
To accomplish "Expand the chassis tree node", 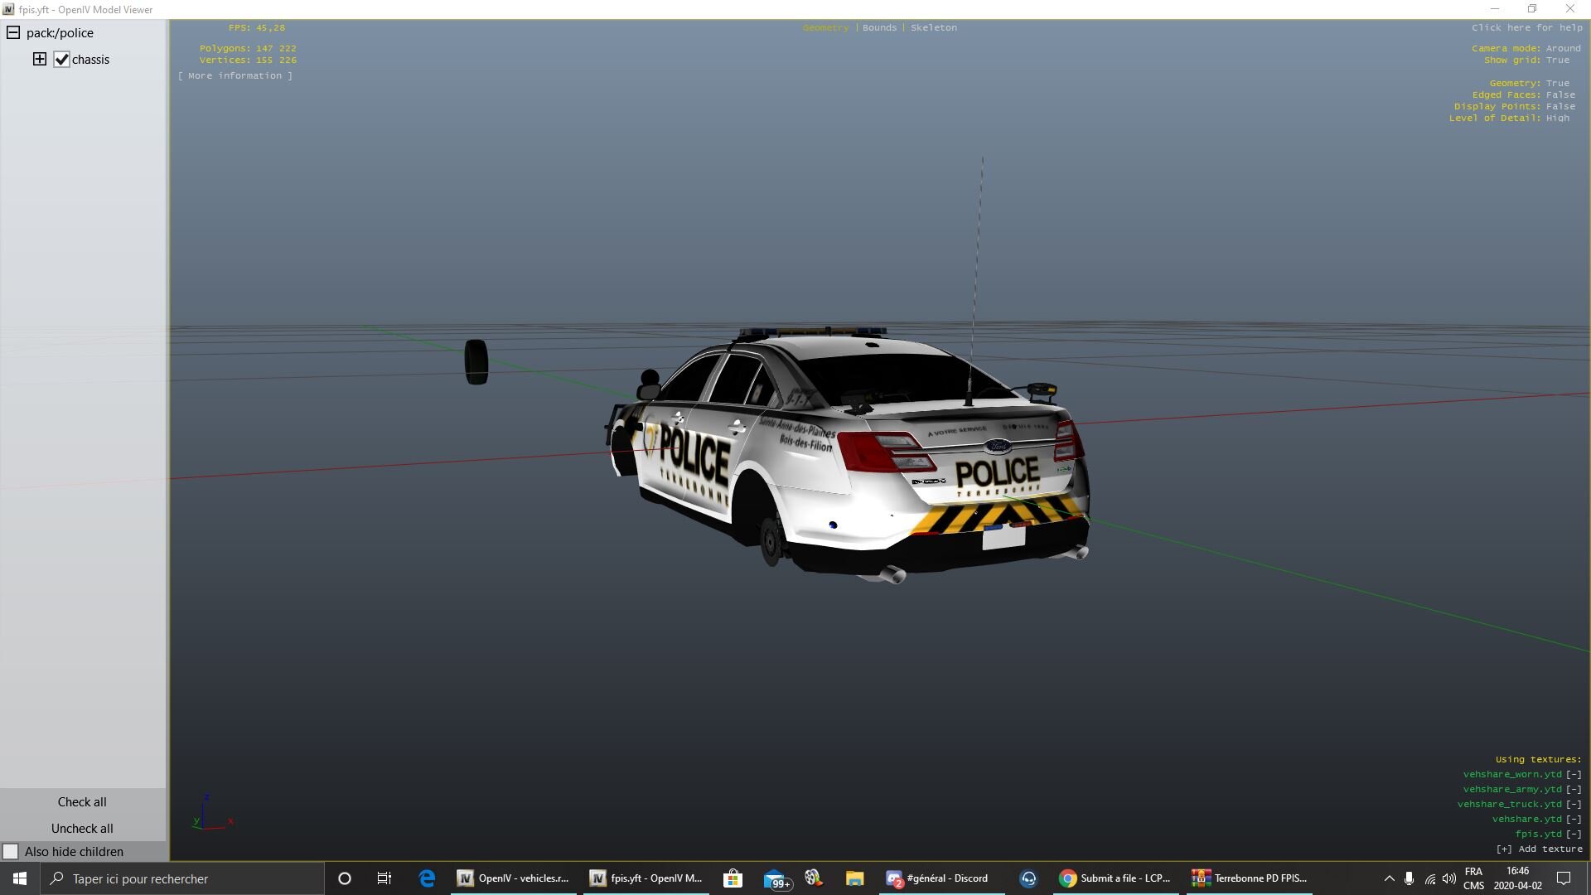I will point(39,59).
